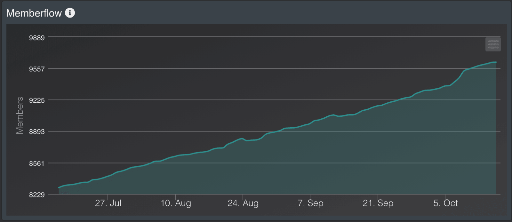This screenshot has width=512, height=222.
Task: Click the leftmost starting point of the member line
Action: [x=59, y=187]
